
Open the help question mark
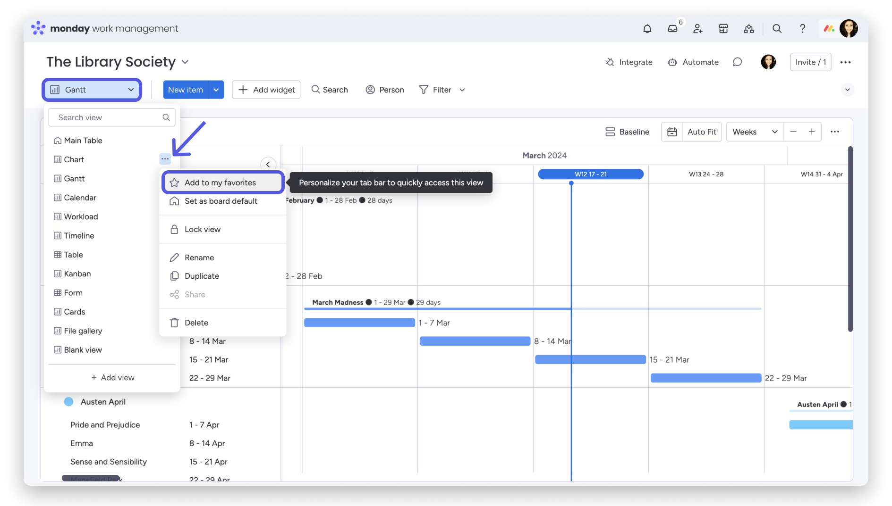click(x=802, y=29)
